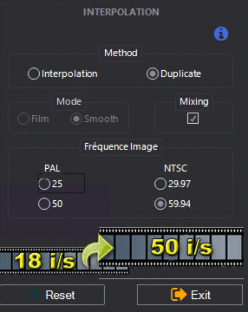
Task: Pick the Smooth mode option
Action: (x=76, y=119)
